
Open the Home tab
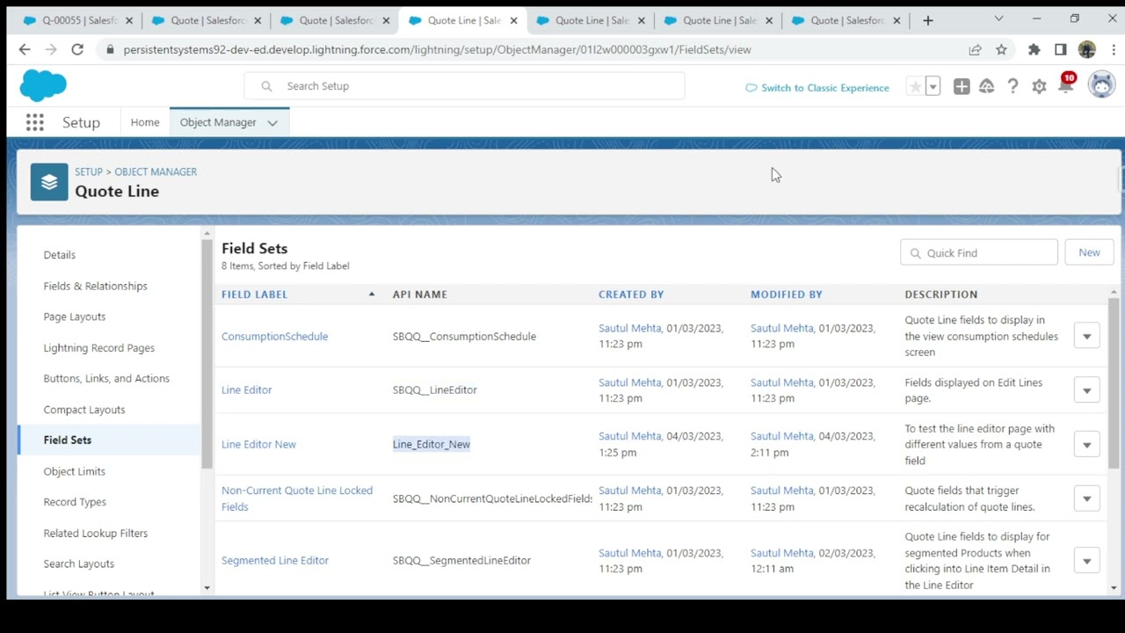pyautogui.click(x=145, y=122)
